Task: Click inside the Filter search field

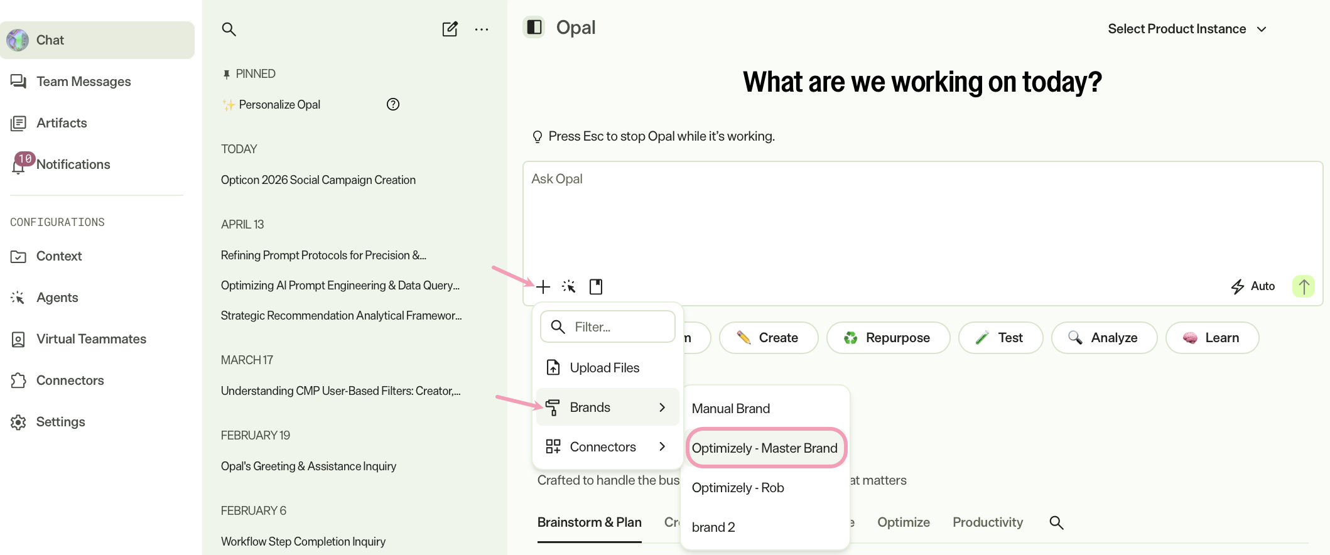Action: pos(608,326)
